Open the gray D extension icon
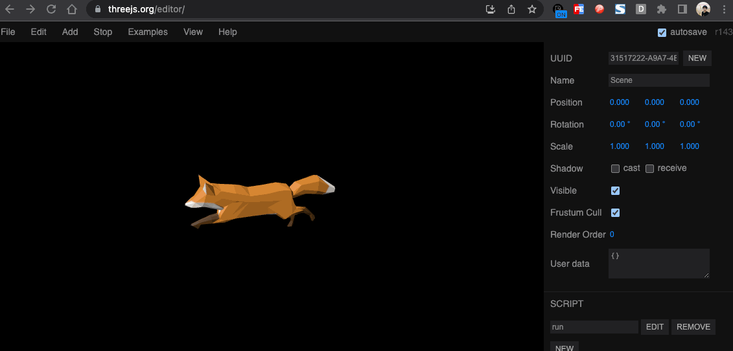 [x=641, y=9]
